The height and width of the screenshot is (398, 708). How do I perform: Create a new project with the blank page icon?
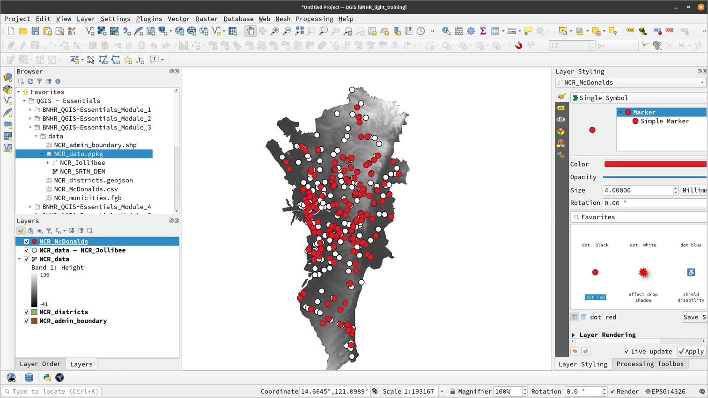click(x=11, y=31)
